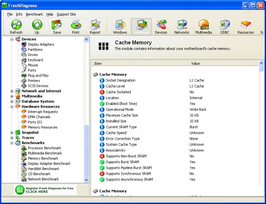This screenshot has height=204, width=266.
Task: Click the Value column header
Action: tap(196, 64)
